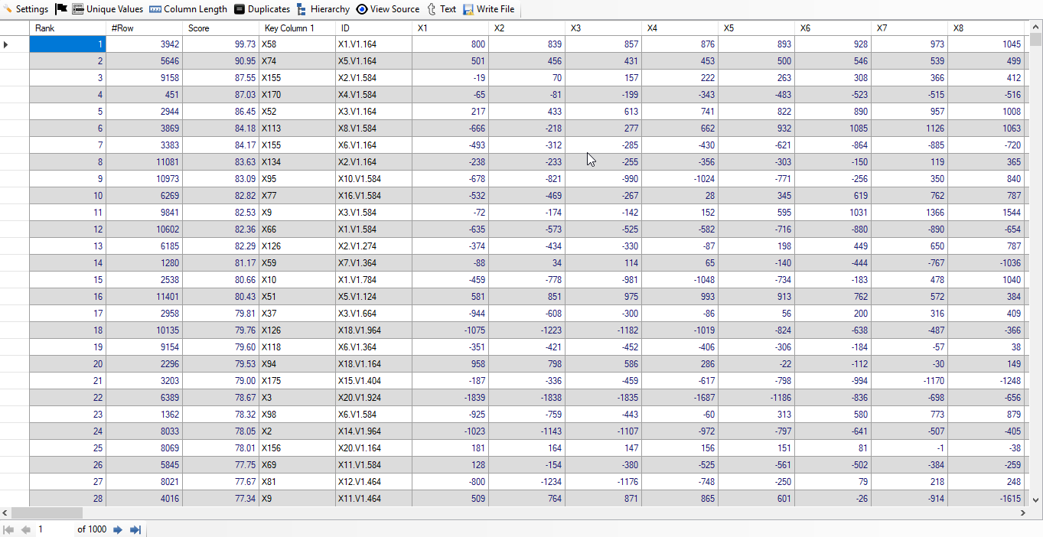This screenshot has height=537, width=1043.
Task: Click the vertical scrollbar down arrow
Action: [1036, 500]
